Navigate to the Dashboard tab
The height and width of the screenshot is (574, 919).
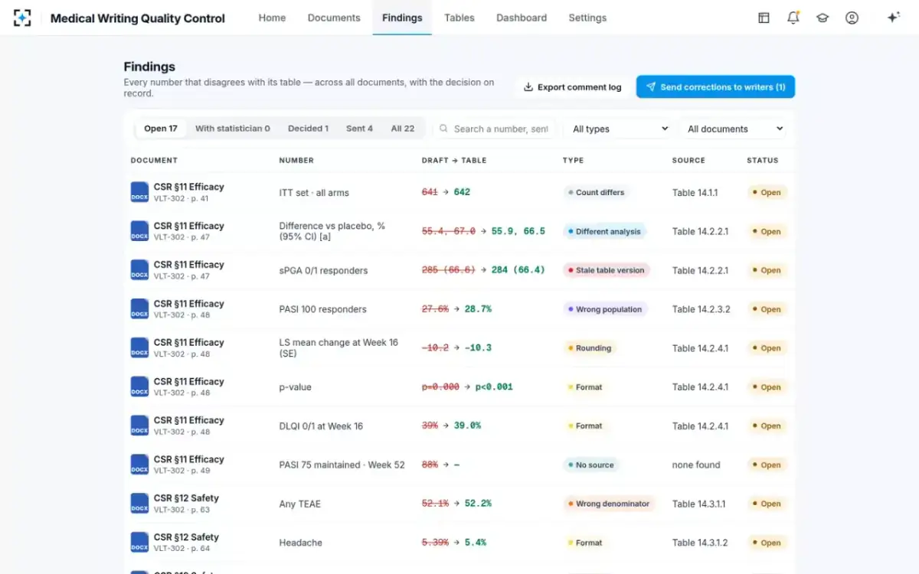pyautogui.click(x=522, y=18)
